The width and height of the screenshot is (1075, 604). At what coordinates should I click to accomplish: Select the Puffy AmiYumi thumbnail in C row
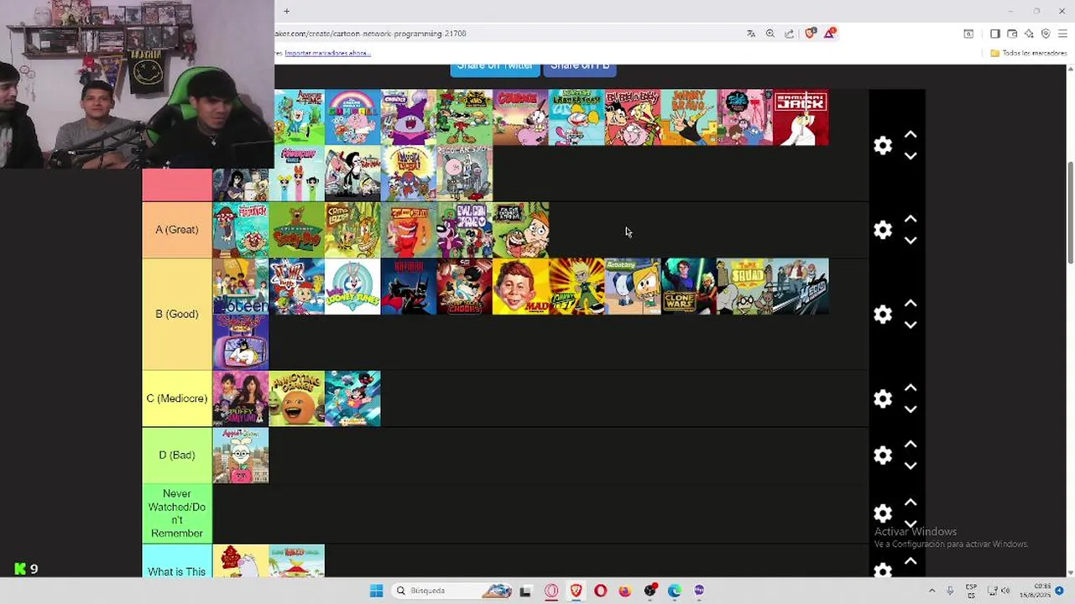(241, 398)
